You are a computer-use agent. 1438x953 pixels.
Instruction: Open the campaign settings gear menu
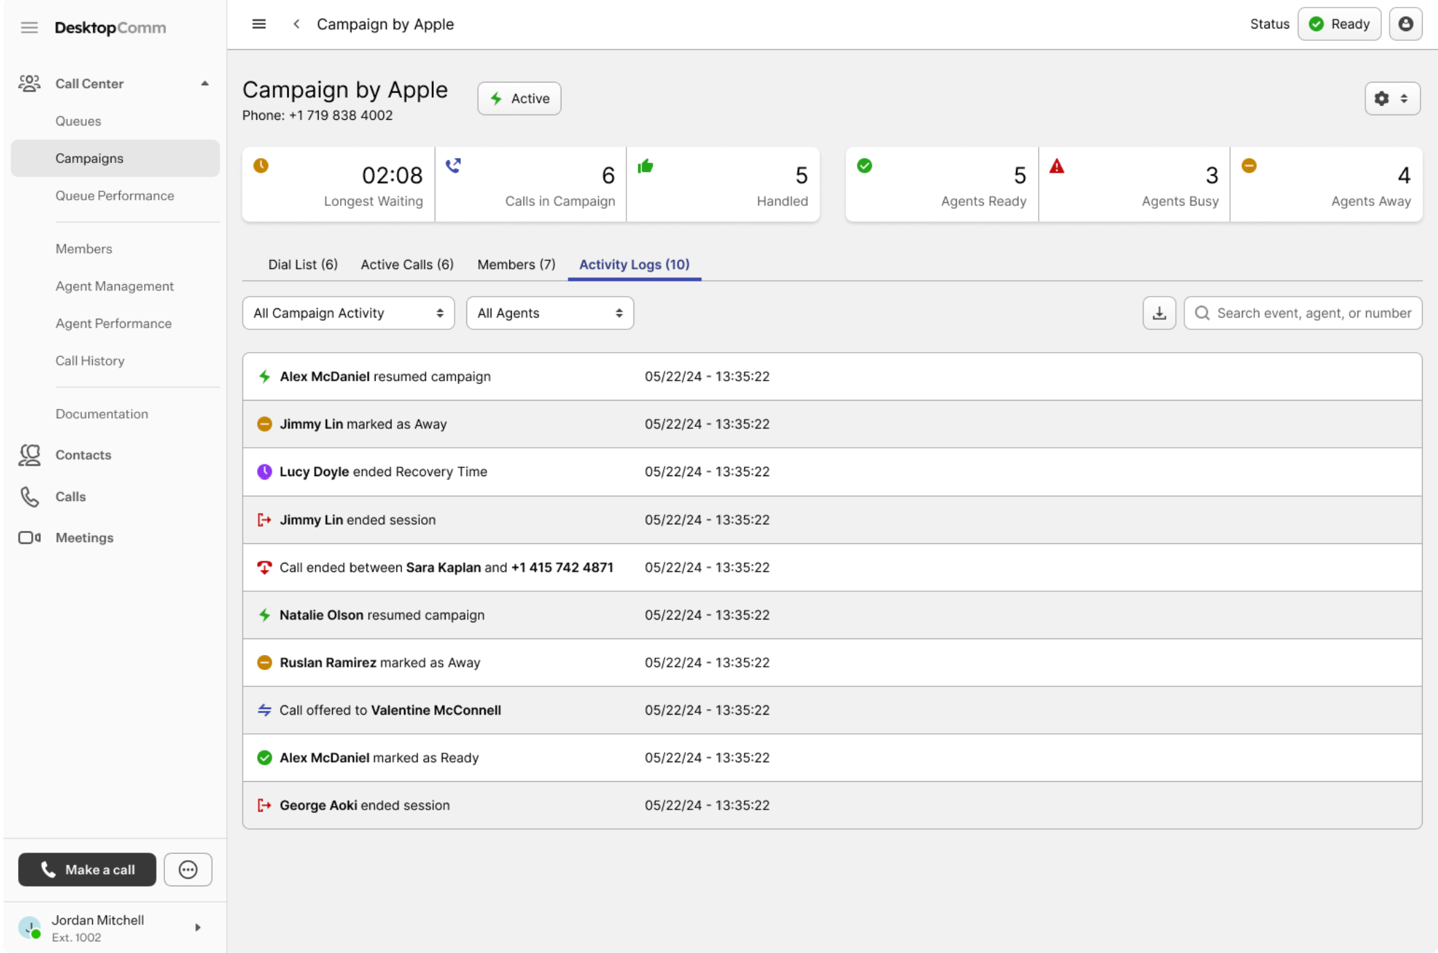pyautogui.click(x=1392, y=98)
